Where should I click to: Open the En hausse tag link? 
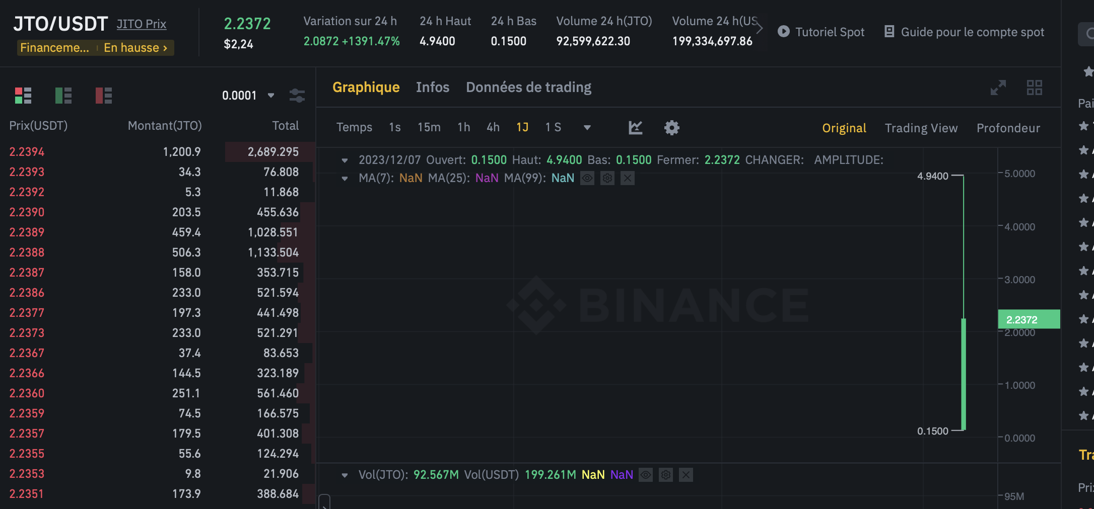click(x=135, y=48)
